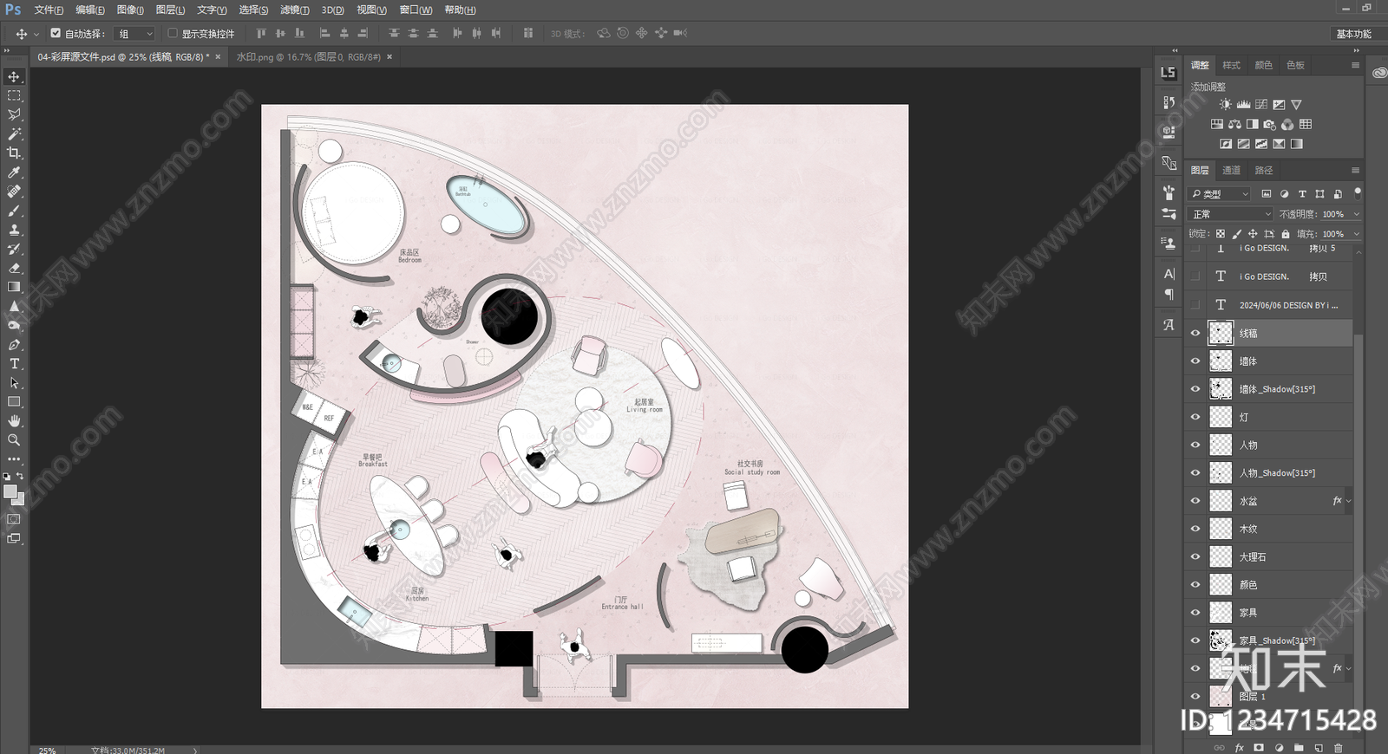Pick the Lasso tool
This screenshot has width=1388, height=754.
coord(14,115)
